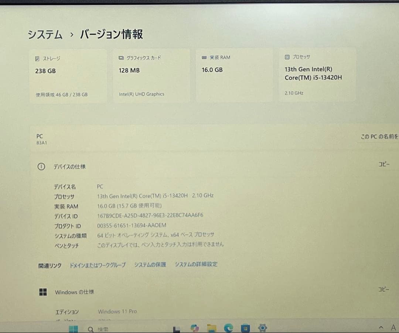Screen dimensions: 399x333
Task: Click the info icon next to デバイスの仕様
Action: [41, 166]
